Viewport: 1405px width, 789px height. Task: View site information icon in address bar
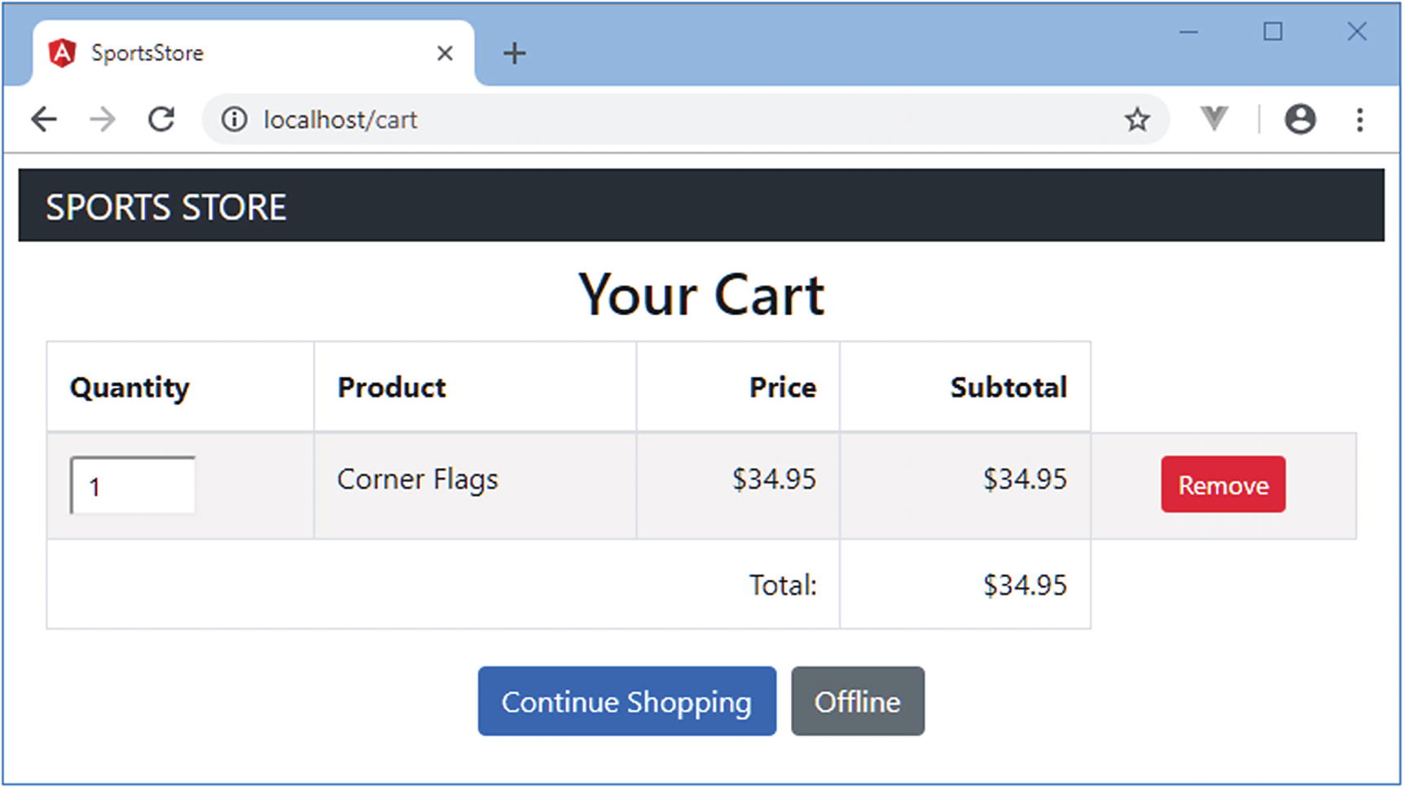(234, 120)
